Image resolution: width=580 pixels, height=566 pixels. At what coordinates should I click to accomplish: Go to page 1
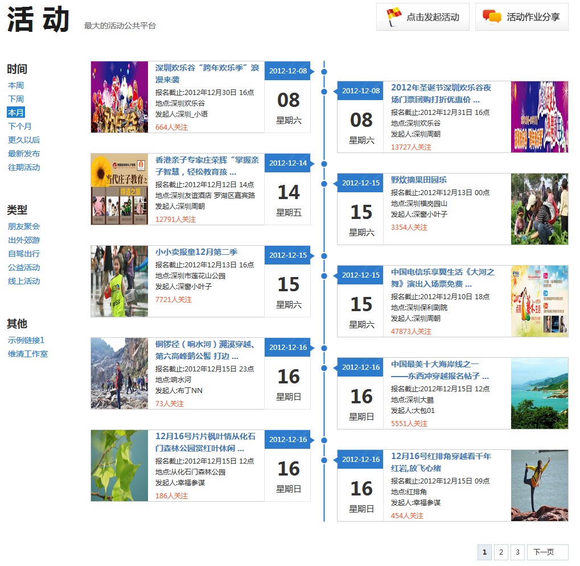coord(484,552)
